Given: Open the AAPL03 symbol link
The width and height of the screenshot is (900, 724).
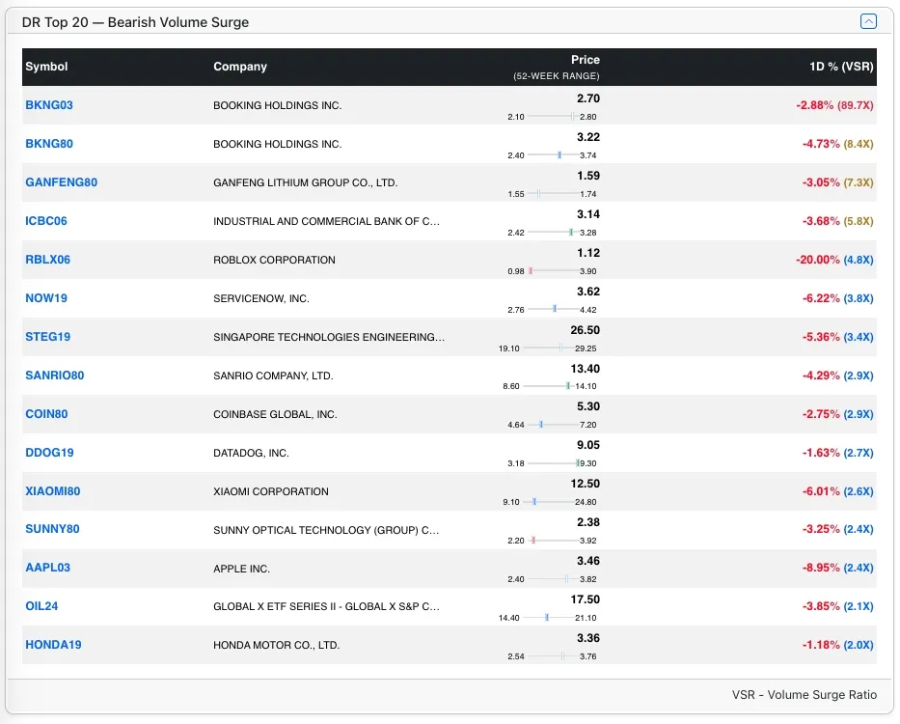Looking at the screenshot, I should click(47, 568).
